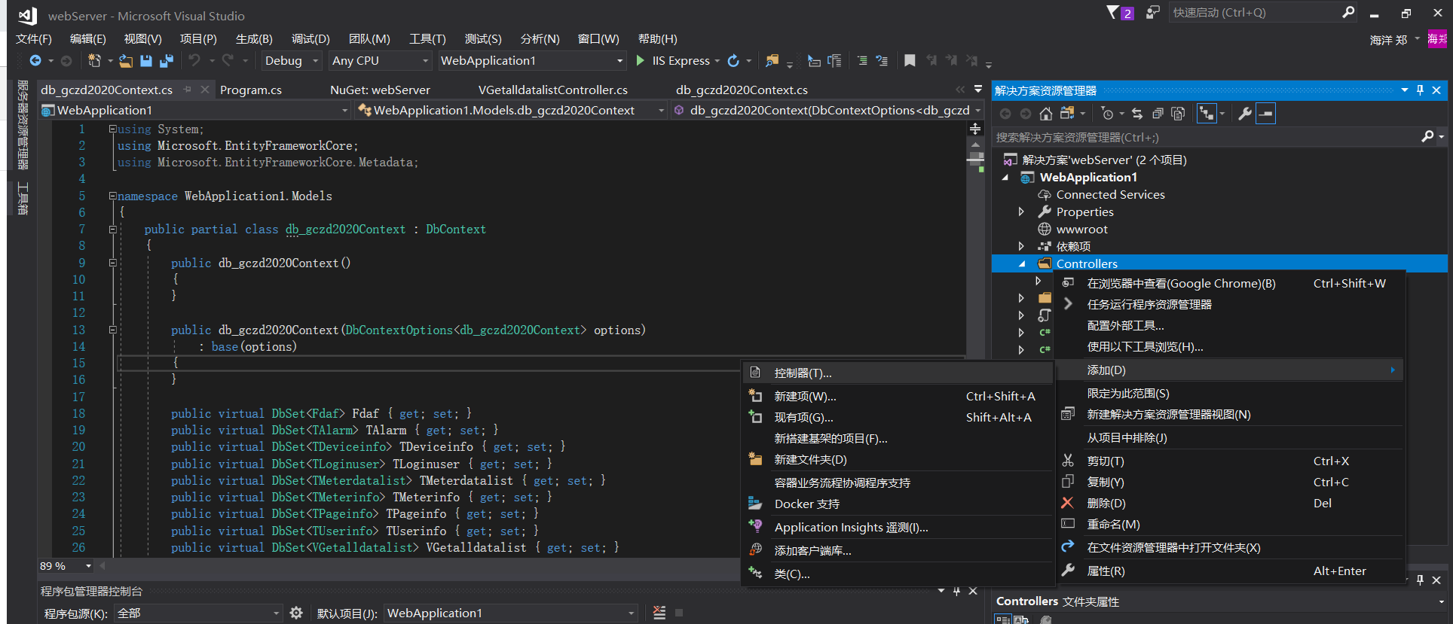Click clear console icon in package manager

click(659, 613)
